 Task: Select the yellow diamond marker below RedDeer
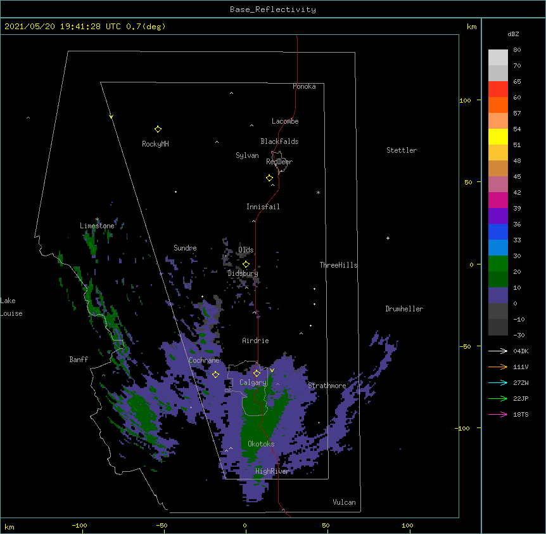tap(270, 178)
